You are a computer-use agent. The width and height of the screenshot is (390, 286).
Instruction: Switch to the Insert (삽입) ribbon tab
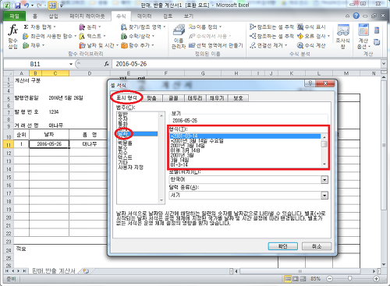coord(54,16)
